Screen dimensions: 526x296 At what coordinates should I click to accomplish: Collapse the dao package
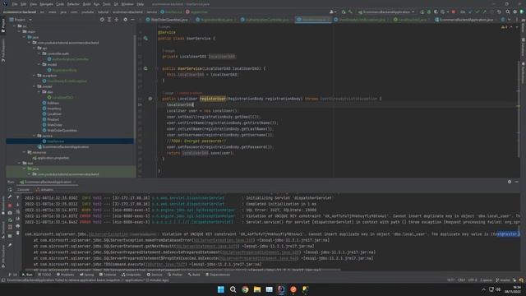[39, 91]
